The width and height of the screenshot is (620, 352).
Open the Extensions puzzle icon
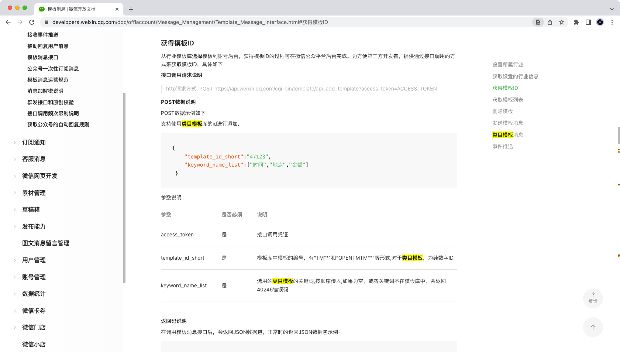(x=576, y=22)
